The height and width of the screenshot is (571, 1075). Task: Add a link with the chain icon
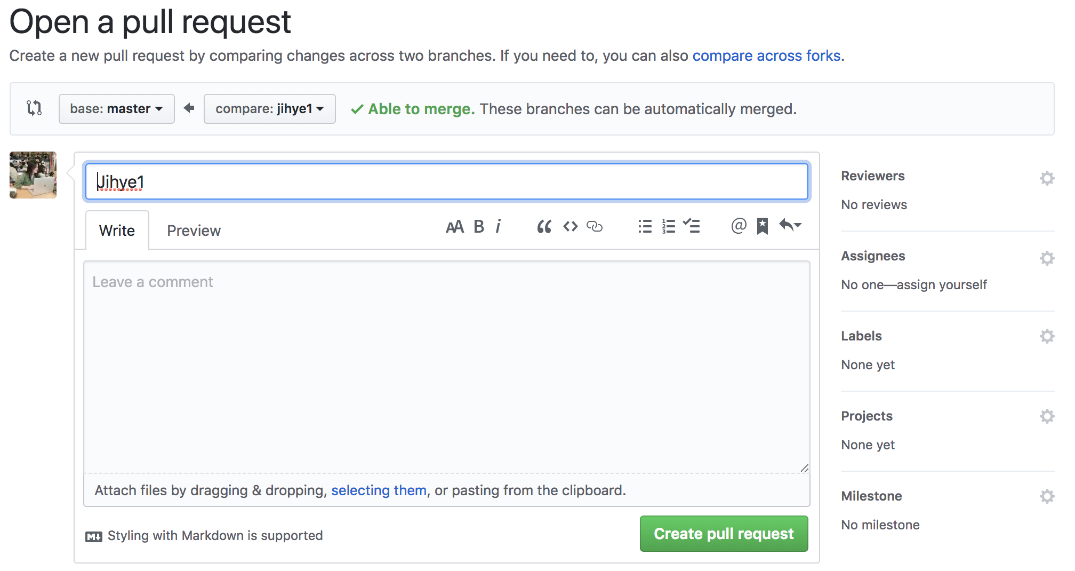(595, 227)
